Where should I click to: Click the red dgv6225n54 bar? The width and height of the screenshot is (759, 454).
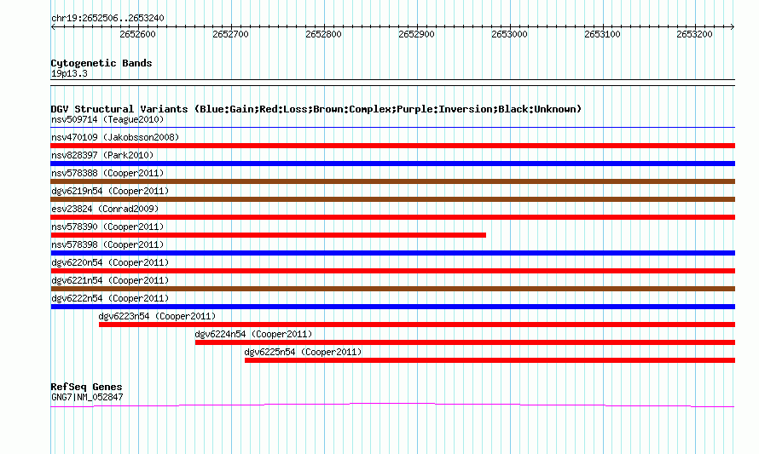(490, 360)
